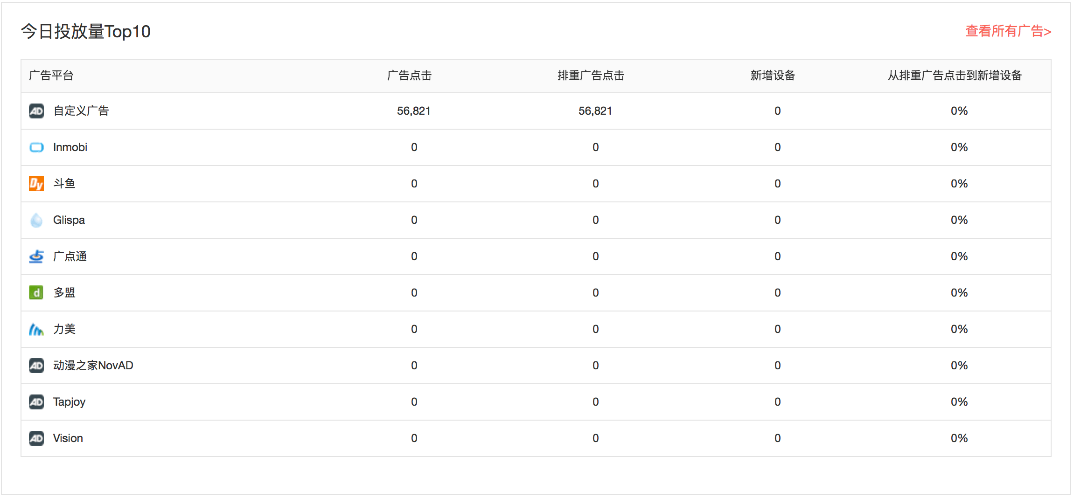Click the 力美 blue logo icon
The image size is (1074, 498).
coord(36,329)
